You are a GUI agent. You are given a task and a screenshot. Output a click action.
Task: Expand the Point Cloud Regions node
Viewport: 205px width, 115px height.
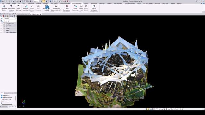click(x=1, y=32)
